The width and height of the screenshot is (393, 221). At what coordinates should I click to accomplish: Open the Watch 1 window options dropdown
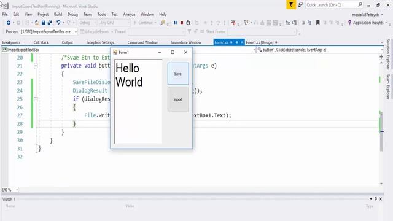(x=371, y=199)
